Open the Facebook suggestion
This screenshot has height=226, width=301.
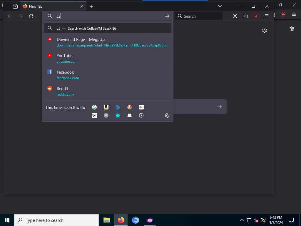coord(108,75)
